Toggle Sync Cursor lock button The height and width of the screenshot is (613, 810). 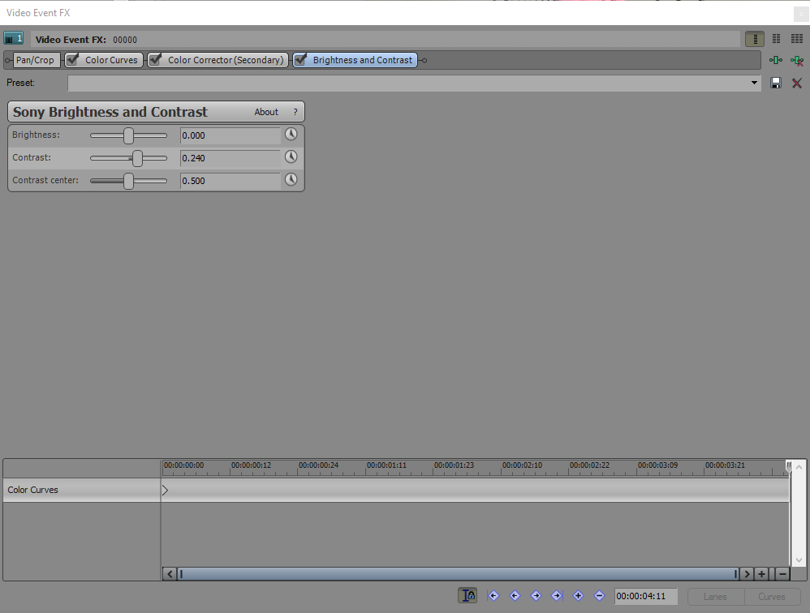pyautogui.click(x=467, y=595)
